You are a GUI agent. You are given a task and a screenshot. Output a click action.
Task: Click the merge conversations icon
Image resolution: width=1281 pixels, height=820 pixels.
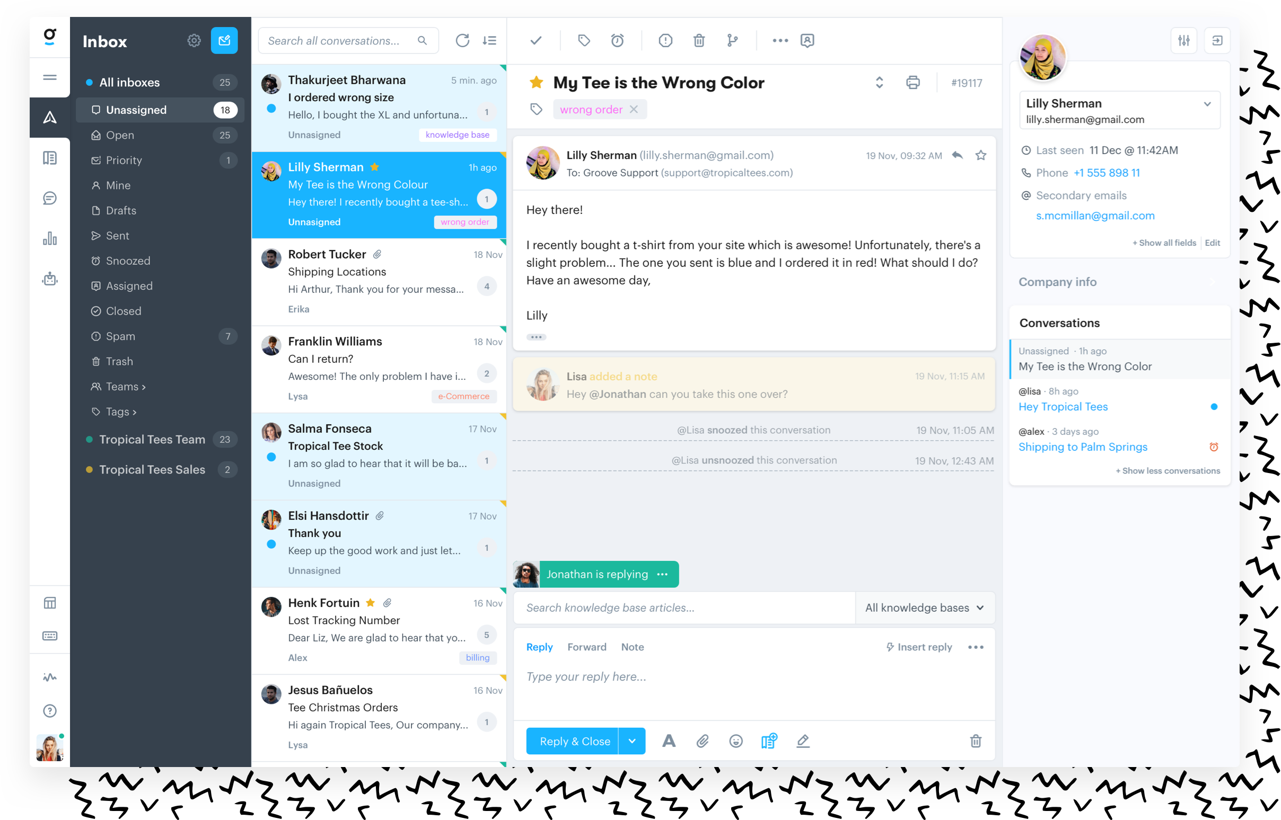(x=733, y=40)
